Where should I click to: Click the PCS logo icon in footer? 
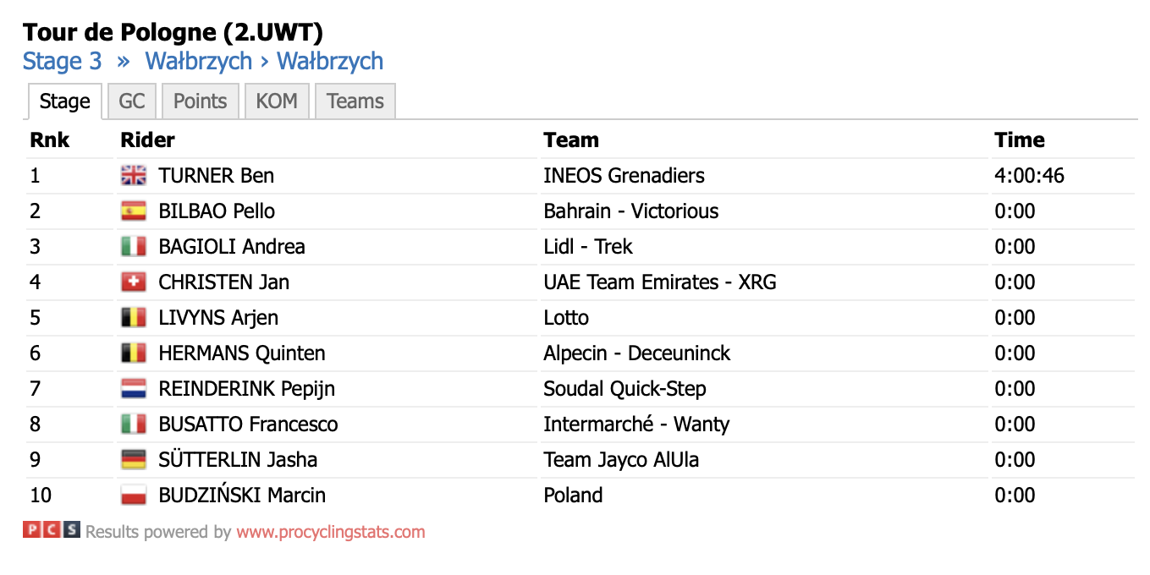click(52, 530)
